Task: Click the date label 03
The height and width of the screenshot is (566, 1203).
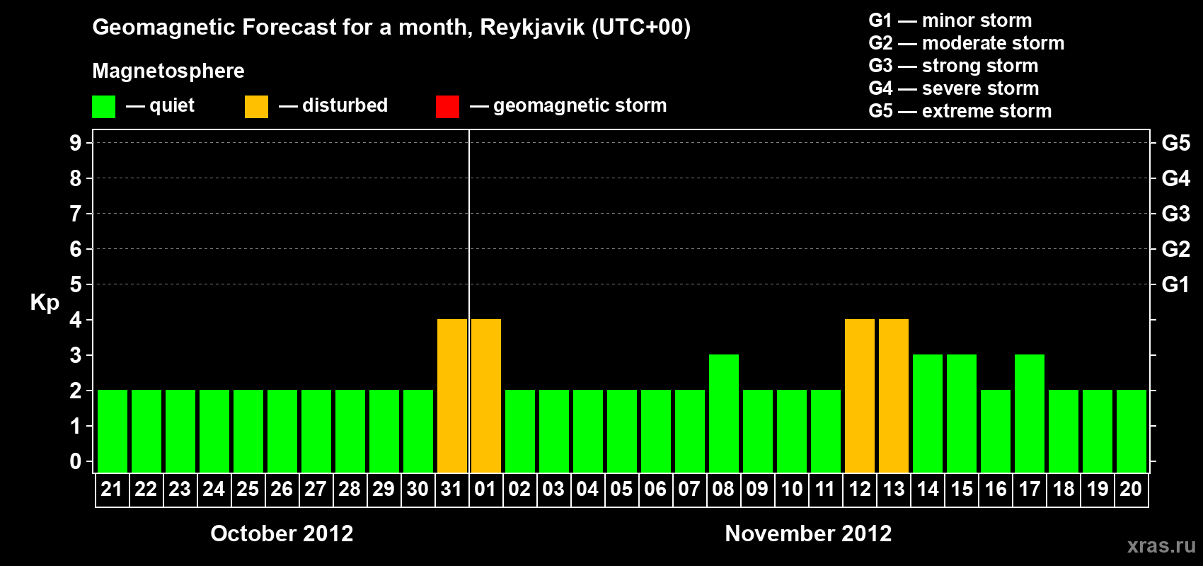Action: pyautogui.click(x=553, y=490)
